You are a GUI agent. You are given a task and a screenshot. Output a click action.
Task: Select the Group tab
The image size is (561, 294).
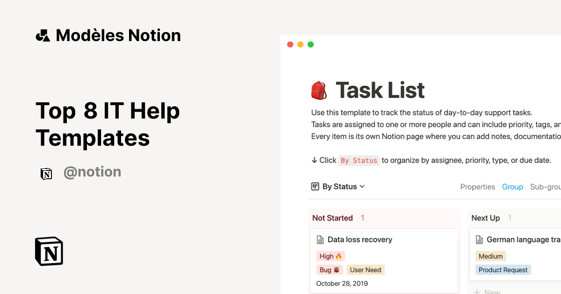click(512, 187)
